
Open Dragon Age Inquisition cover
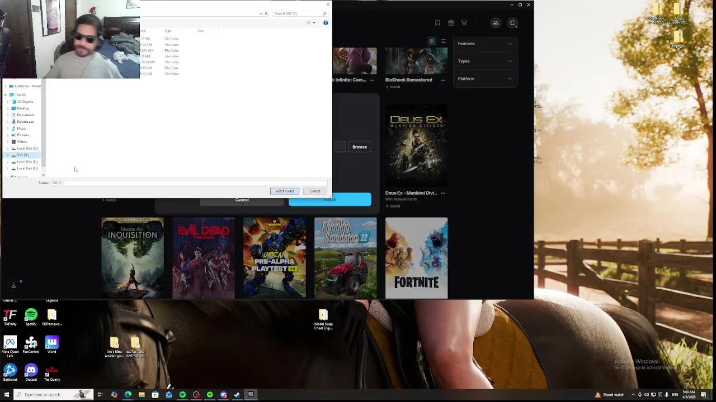click(x=133, y=258)
